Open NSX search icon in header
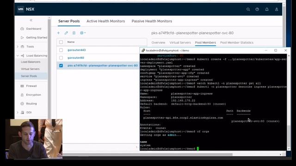This screenshot has height=166, width=296. click(x=248, y=9)
